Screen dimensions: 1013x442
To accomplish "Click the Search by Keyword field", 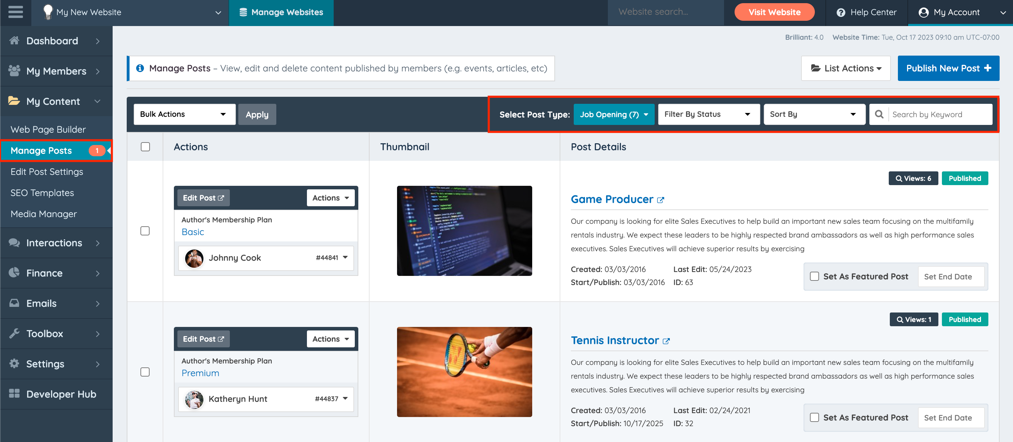I will tap(939, 114).
